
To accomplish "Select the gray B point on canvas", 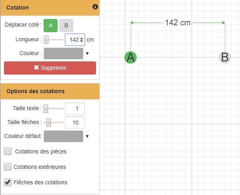I will point(225,57).
